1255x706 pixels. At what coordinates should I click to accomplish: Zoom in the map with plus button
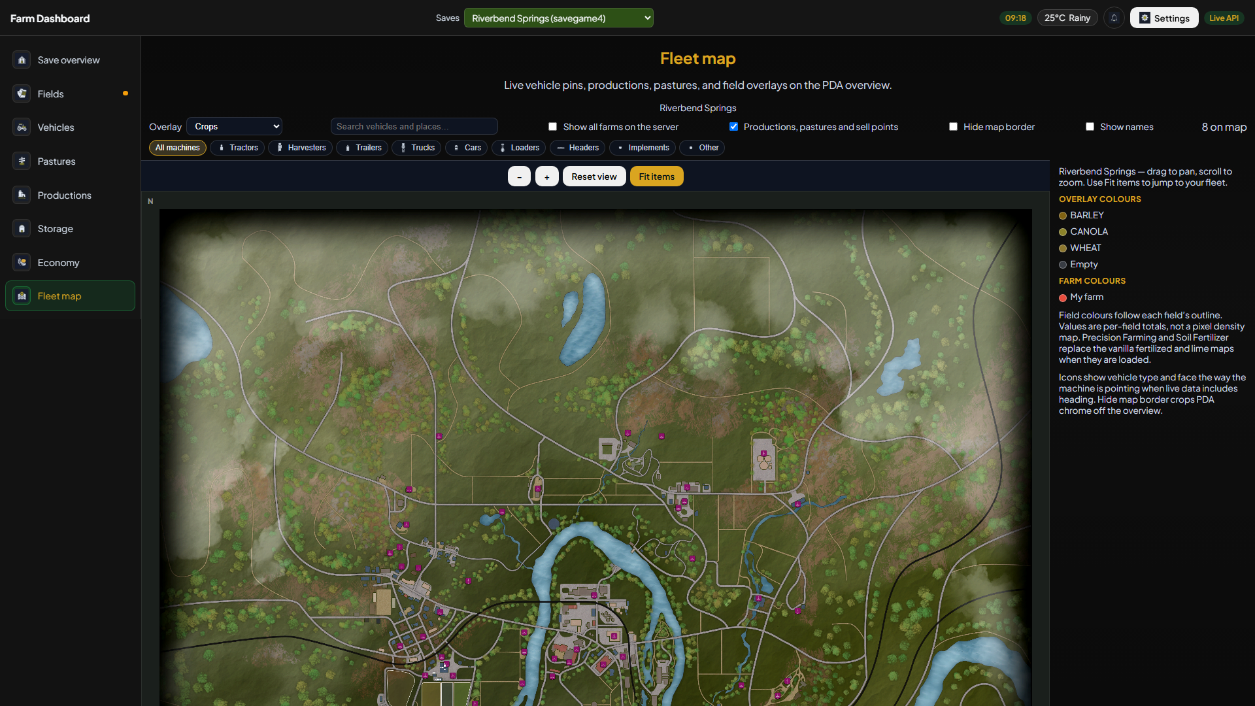click(547, 176)
